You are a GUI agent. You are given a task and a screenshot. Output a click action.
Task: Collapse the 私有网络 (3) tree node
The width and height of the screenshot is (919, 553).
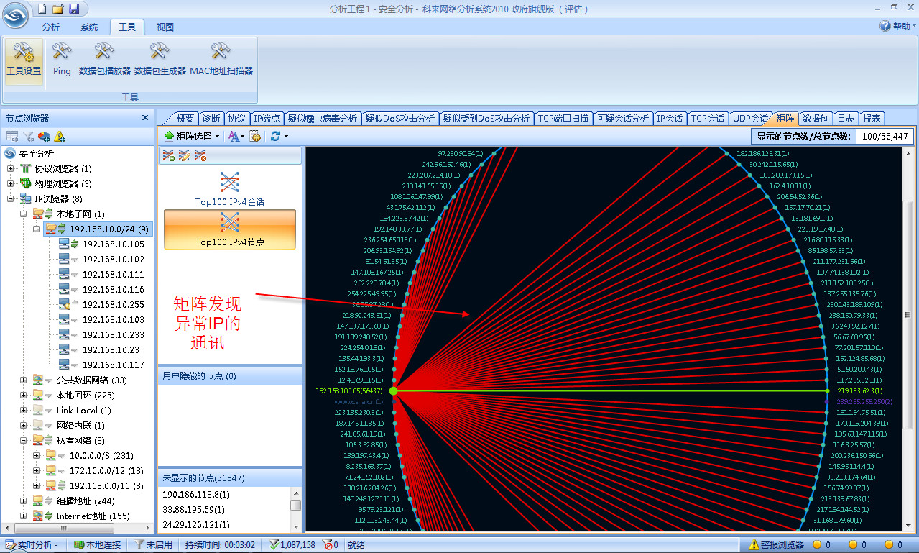point(24,440)
